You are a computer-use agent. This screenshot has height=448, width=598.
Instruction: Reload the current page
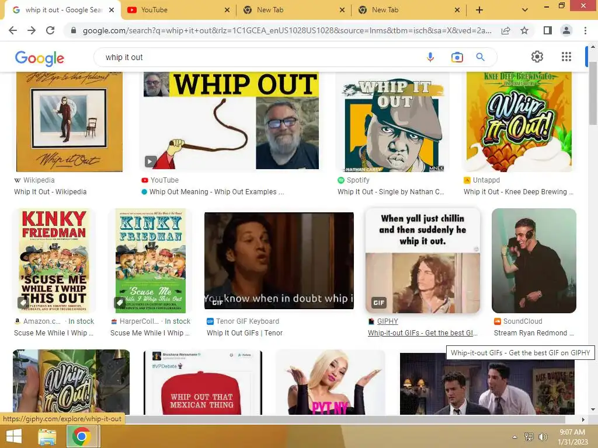coord(50,30)
